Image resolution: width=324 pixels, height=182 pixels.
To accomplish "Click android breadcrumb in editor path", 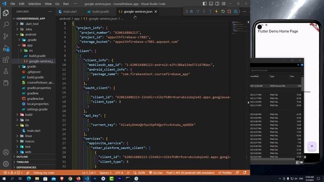I will point(65,19).
